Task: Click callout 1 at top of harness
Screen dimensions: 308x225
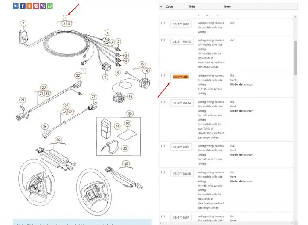Action: coord(65,18)
